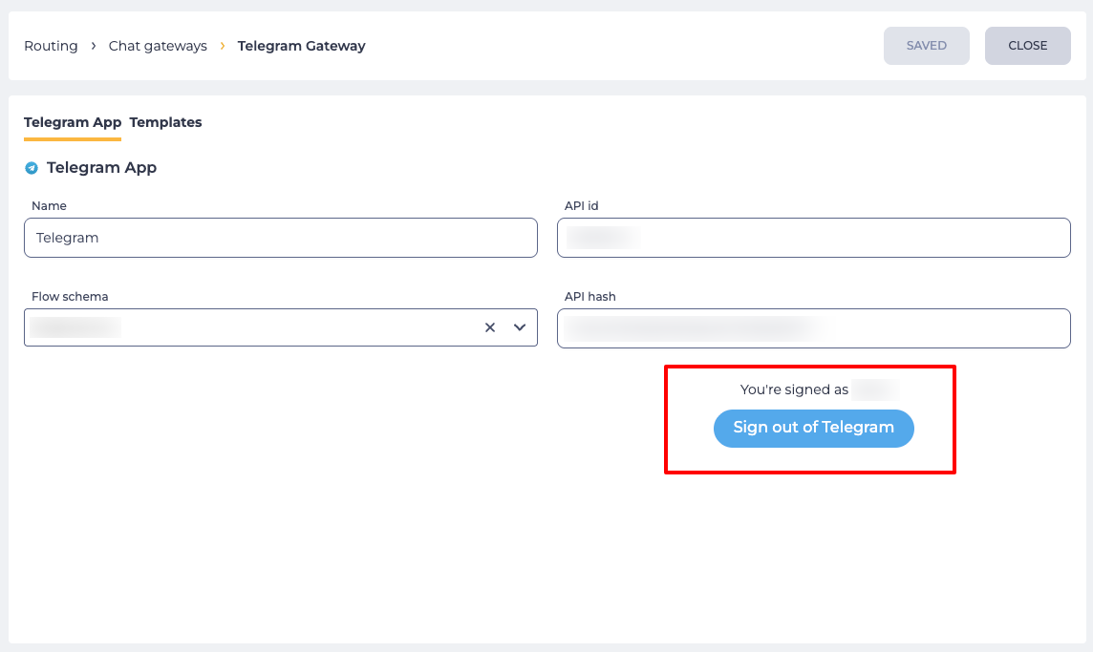Focus the Name input field

(x=281, y=238)
